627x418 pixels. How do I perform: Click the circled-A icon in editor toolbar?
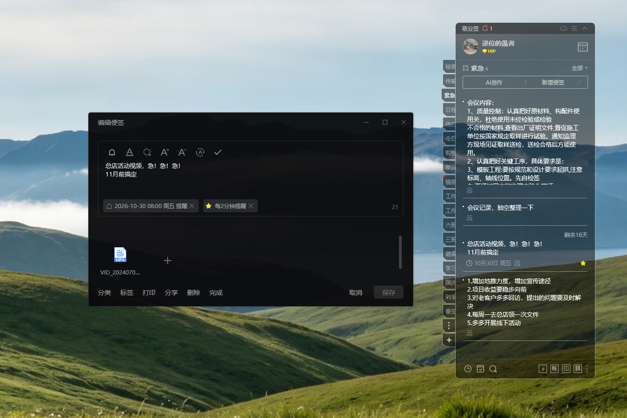(200, 152)
